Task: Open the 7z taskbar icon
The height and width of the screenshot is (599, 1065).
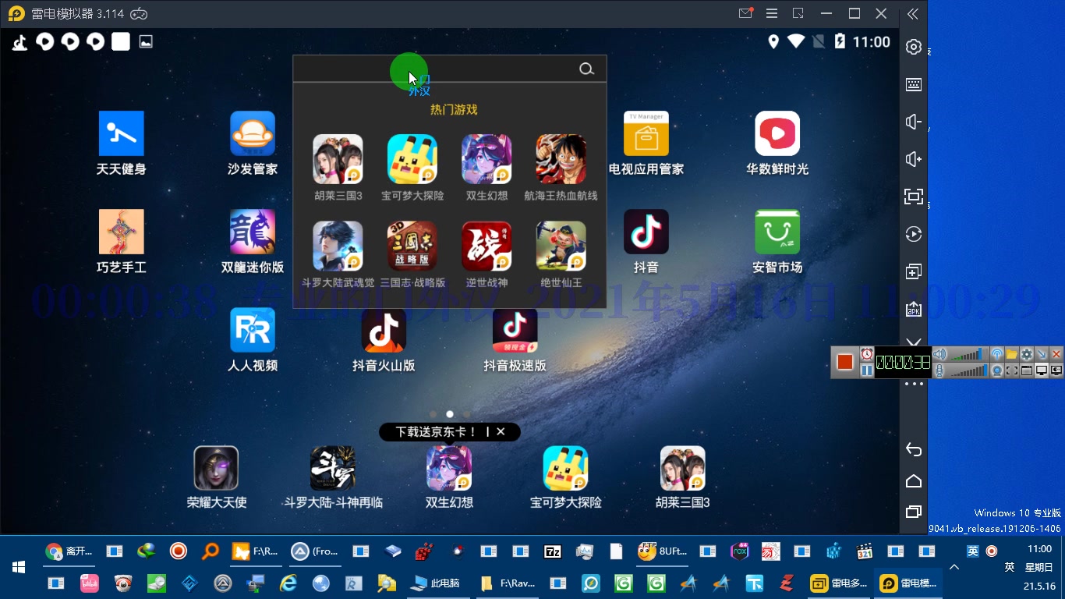Action: (x=553, y=551)
